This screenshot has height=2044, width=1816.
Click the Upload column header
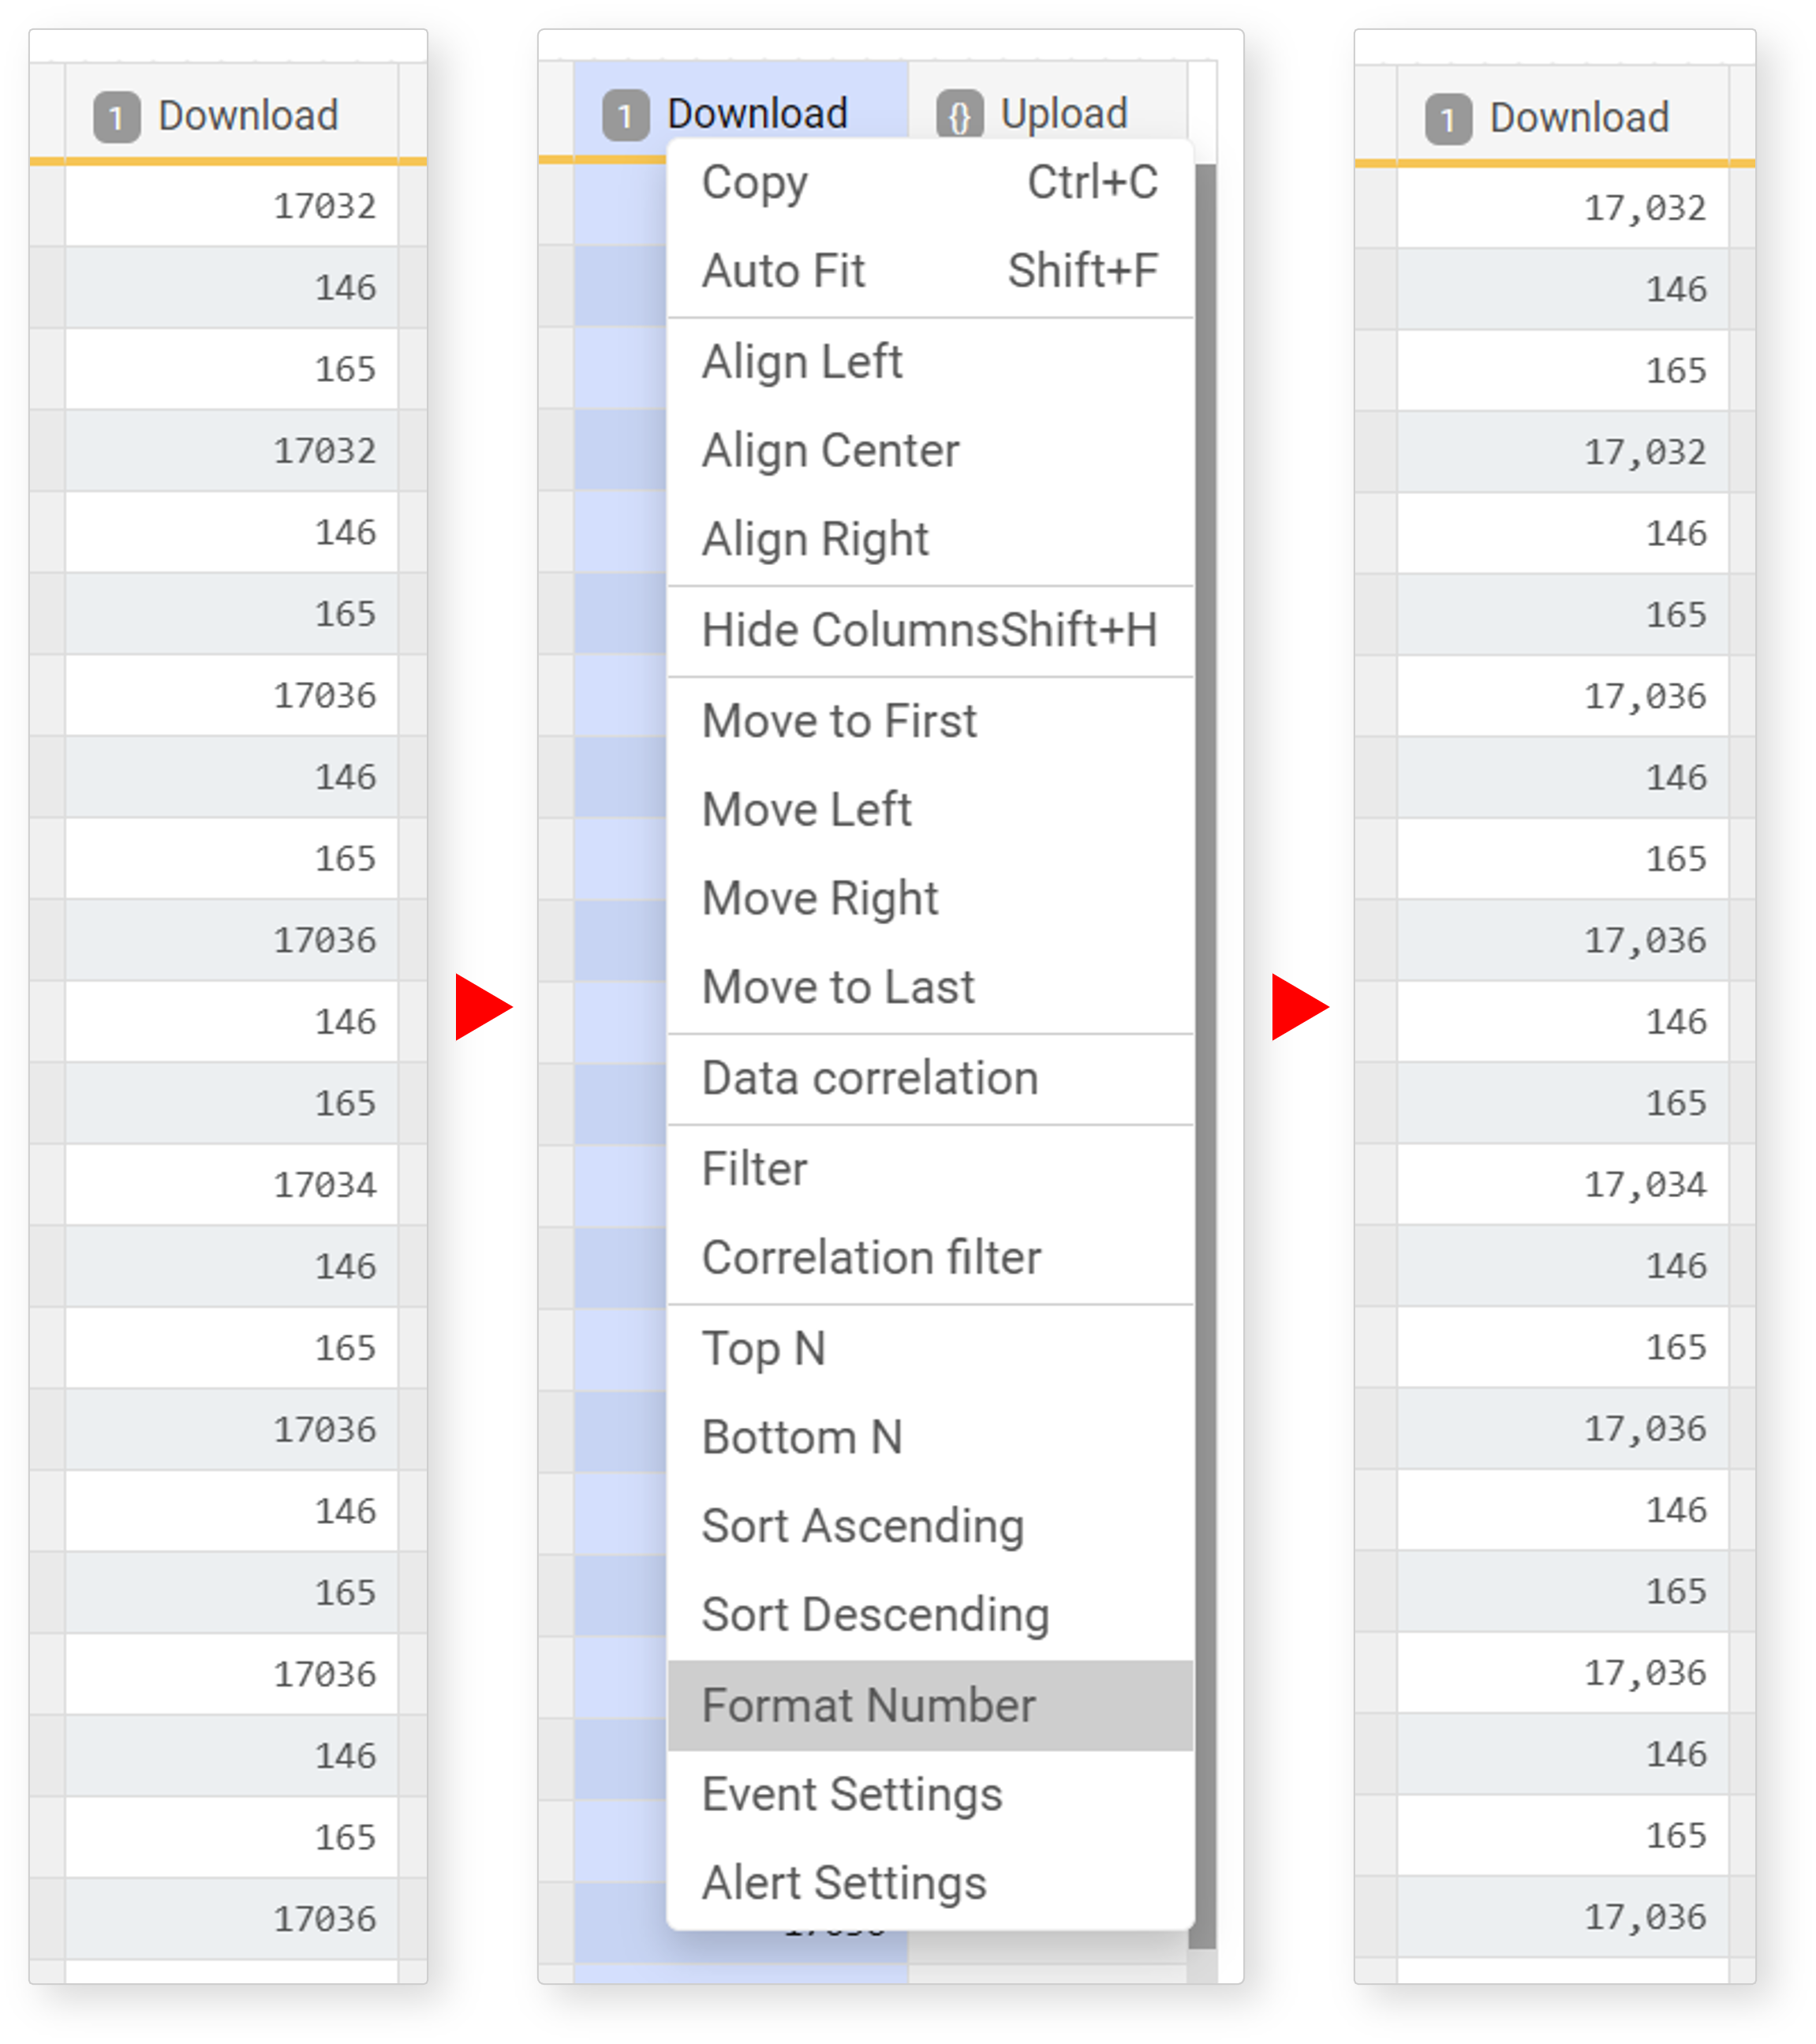coord(1063,114)
